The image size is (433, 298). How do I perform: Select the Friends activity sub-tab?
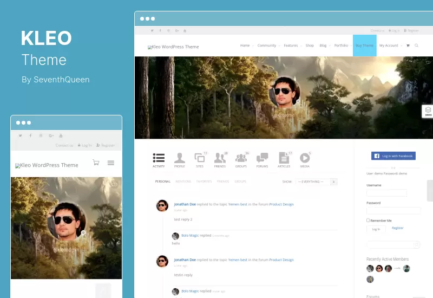(223, 182)
